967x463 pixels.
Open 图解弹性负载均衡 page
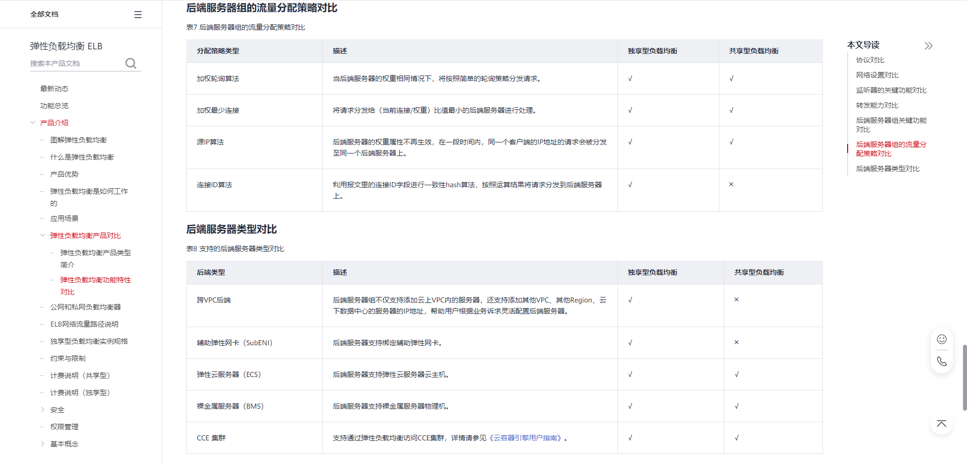point(79,140)
